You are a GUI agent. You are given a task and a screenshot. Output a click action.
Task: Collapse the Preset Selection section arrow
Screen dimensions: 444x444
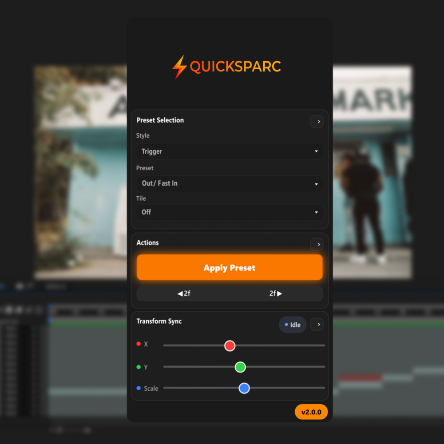point(317,122)
